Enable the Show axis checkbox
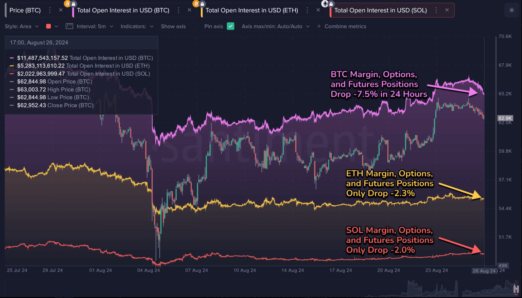Screen dimensions: 522x298 click(193, 26)
